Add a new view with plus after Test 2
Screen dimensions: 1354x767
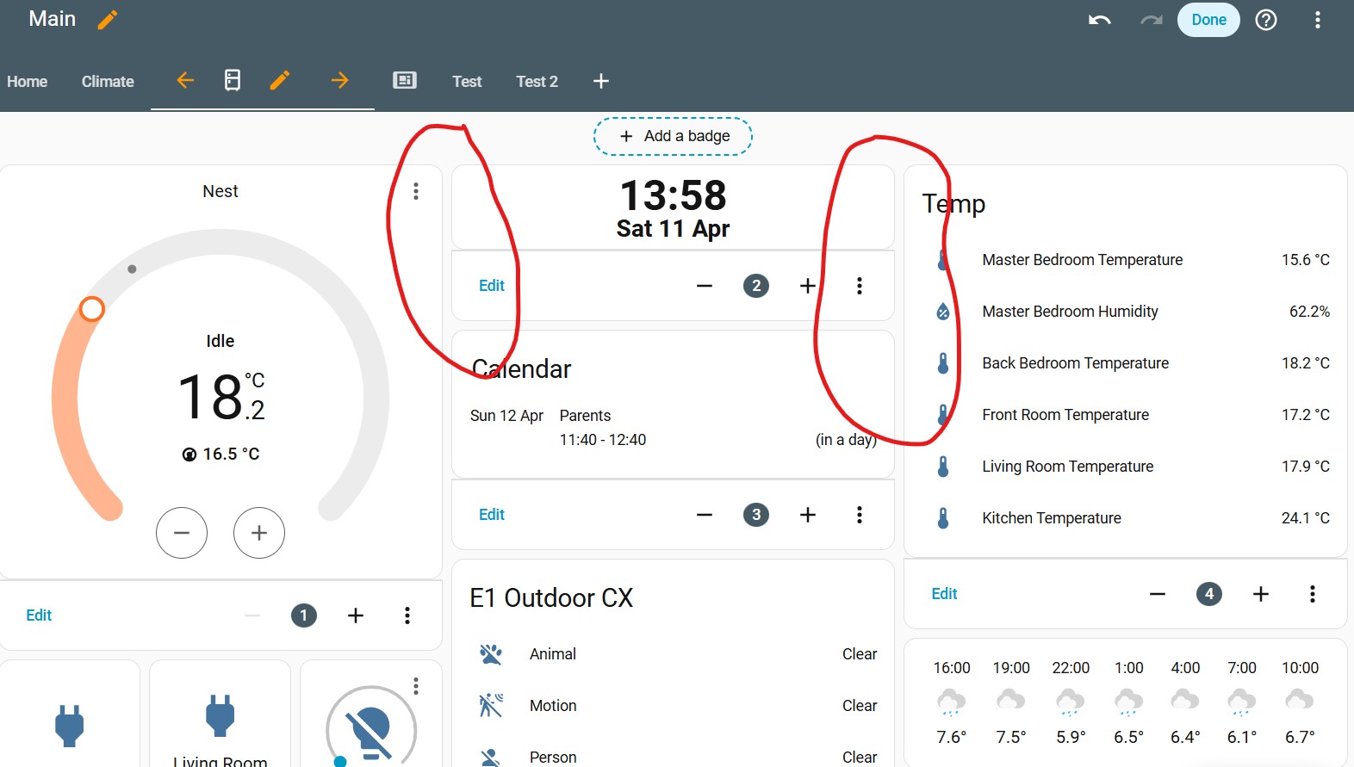601,81
